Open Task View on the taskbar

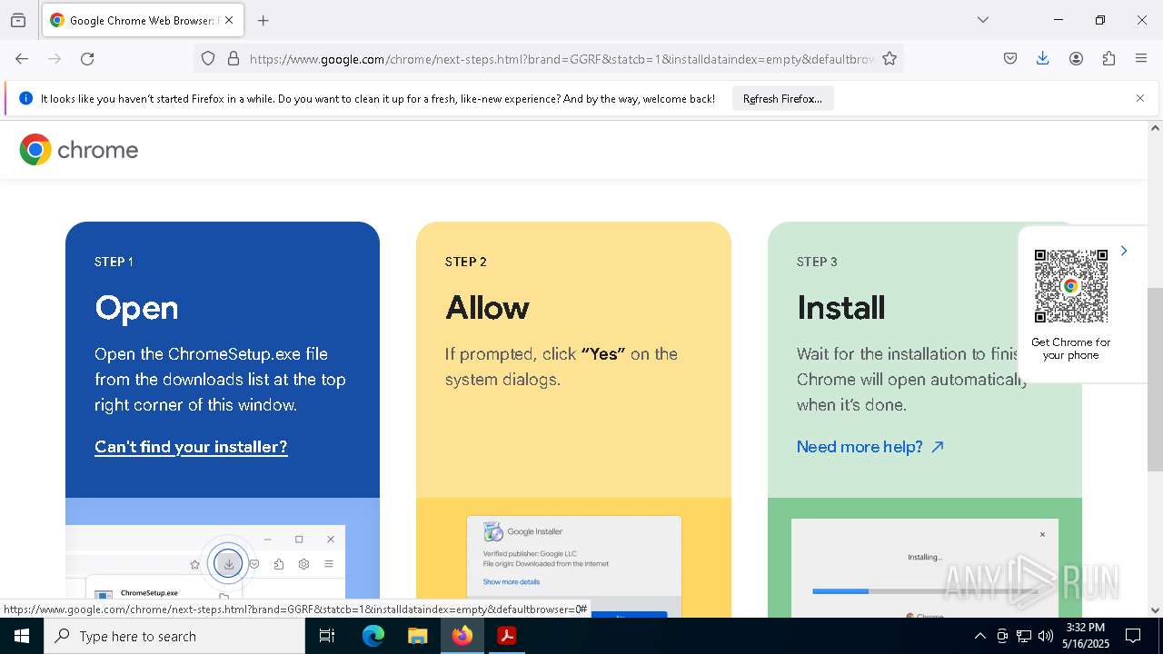[327, 636]
